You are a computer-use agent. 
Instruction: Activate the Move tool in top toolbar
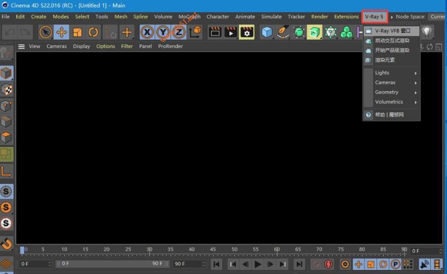click(61, 32)
